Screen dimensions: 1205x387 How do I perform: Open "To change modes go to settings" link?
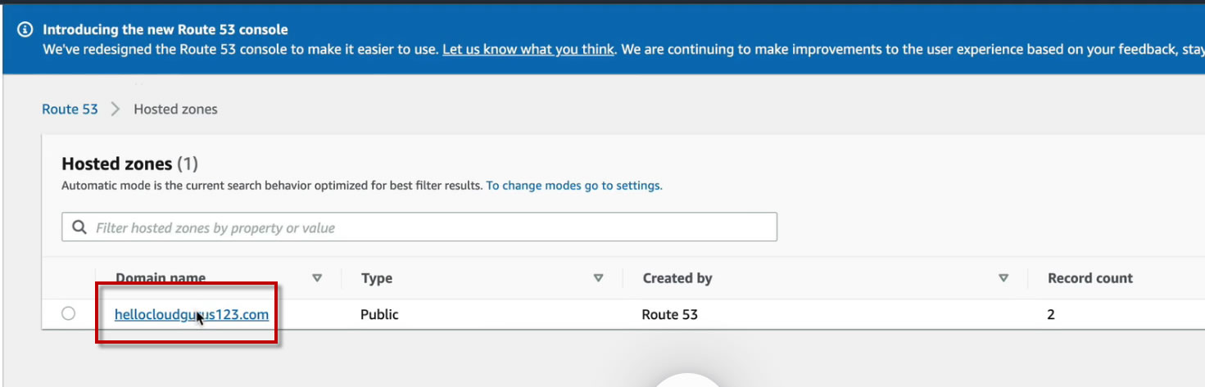pyautogui.click(x=573, y=186)
